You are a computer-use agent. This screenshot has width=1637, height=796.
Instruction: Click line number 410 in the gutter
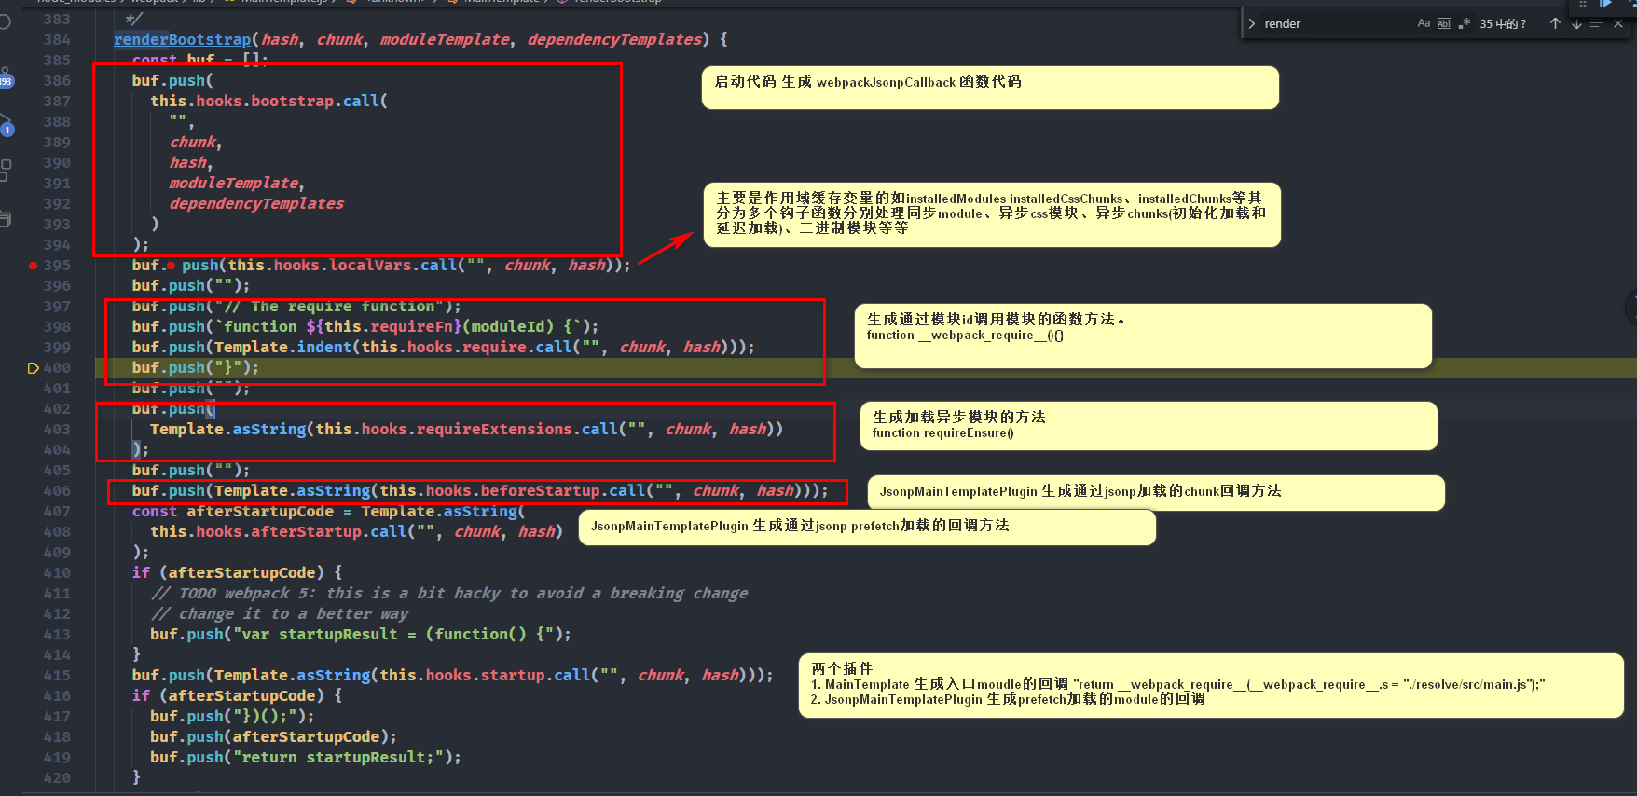click(57, 573)
